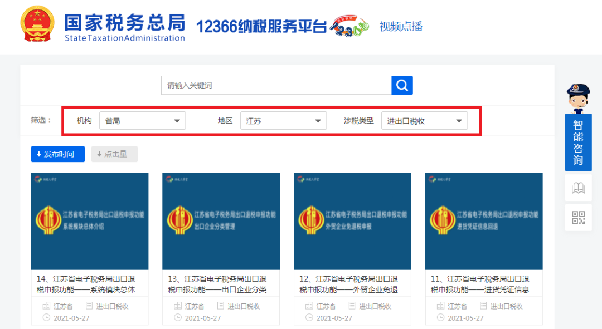
Task: Click the clock icon under video 14
Action: pyautogui.click(x=46, y=317)
